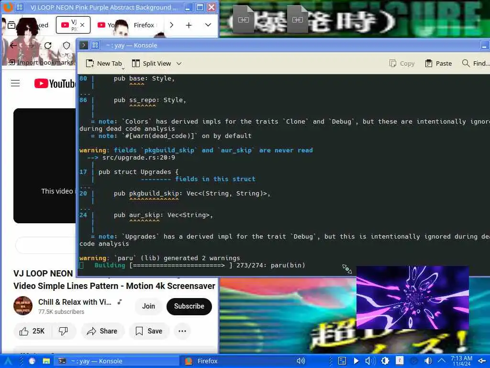
Task: Dislike the YouTube video
Action: 64,331
